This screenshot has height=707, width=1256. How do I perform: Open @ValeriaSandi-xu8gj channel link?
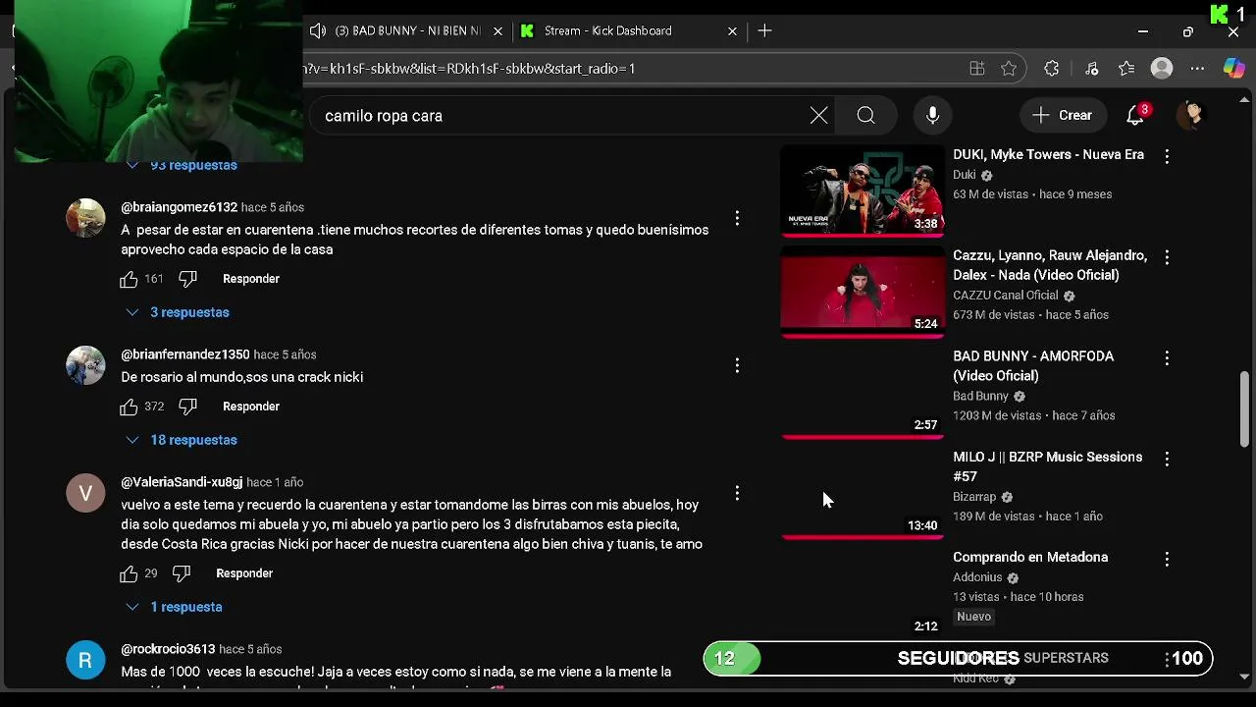tap(182, 483)
